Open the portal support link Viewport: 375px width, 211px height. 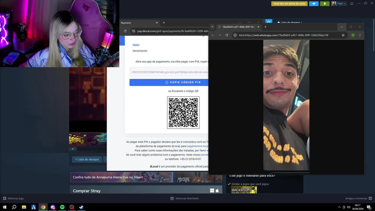(205, 155)
